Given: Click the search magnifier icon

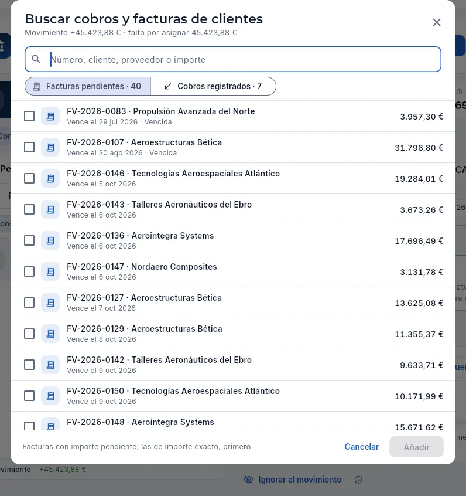Looking at the screenshot, I should (36, 59).
